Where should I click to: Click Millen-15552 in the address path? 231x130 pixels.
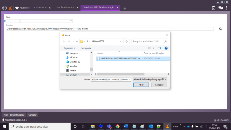(98, 41)
